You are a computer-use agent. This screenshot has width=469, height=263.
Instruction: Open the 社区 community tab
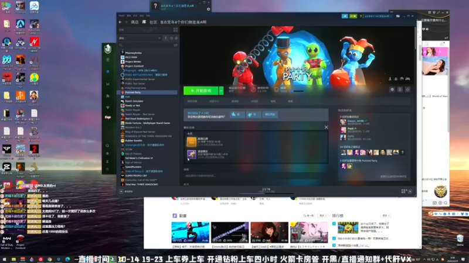[x=153, y=22]
